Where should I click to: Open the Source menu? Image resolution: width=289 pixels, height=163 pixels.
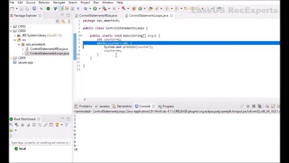(x=31, y=3)
